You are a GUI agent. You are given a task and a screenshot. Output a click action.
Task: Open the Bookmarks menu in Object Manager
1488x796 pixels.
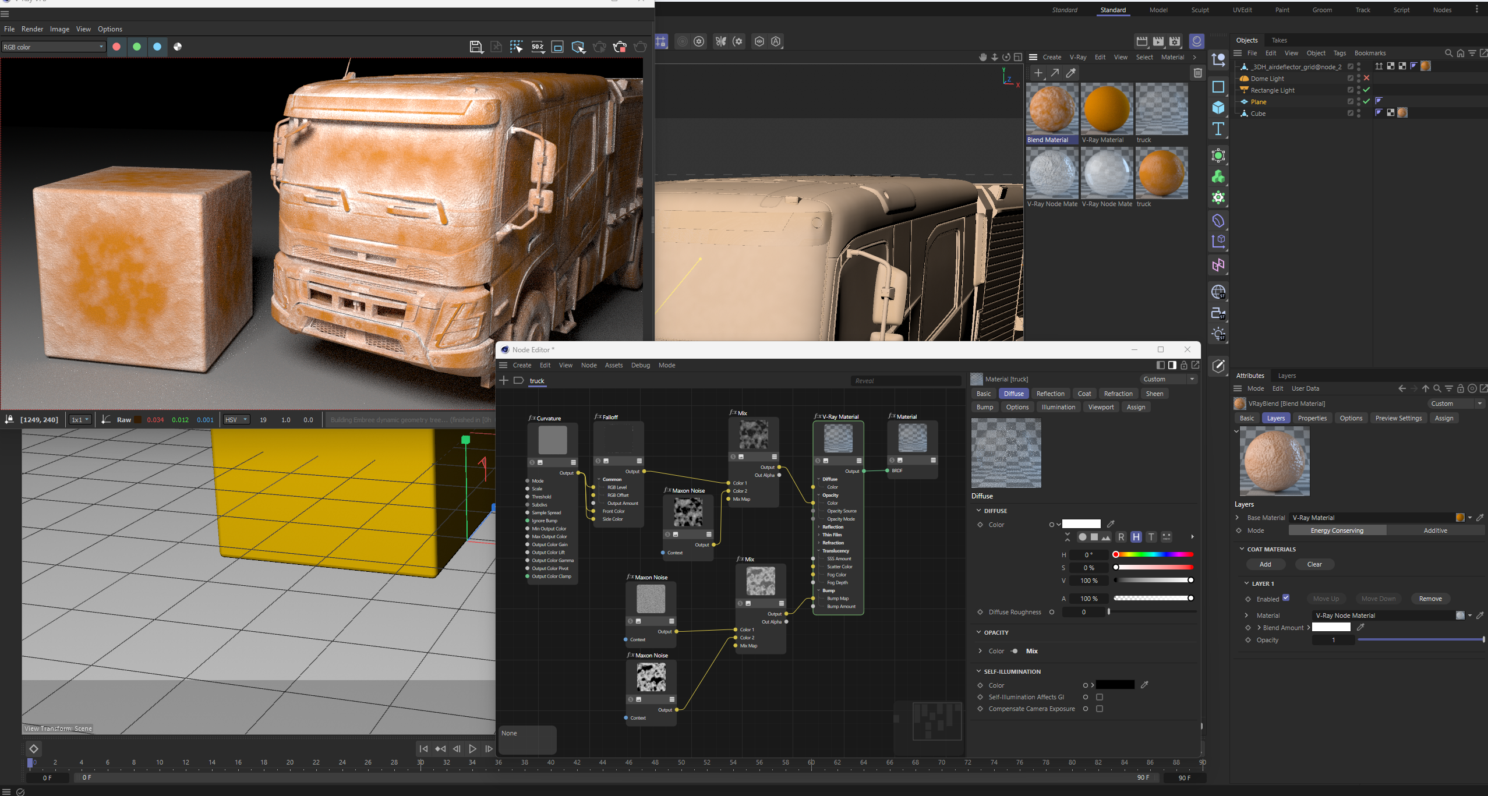pos(1370,53)
